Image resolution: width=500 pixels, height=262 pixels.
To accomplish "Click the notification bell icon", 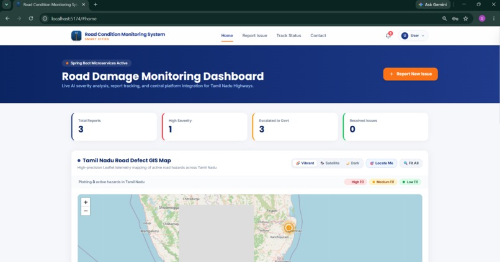I will (x=388, y=36).
